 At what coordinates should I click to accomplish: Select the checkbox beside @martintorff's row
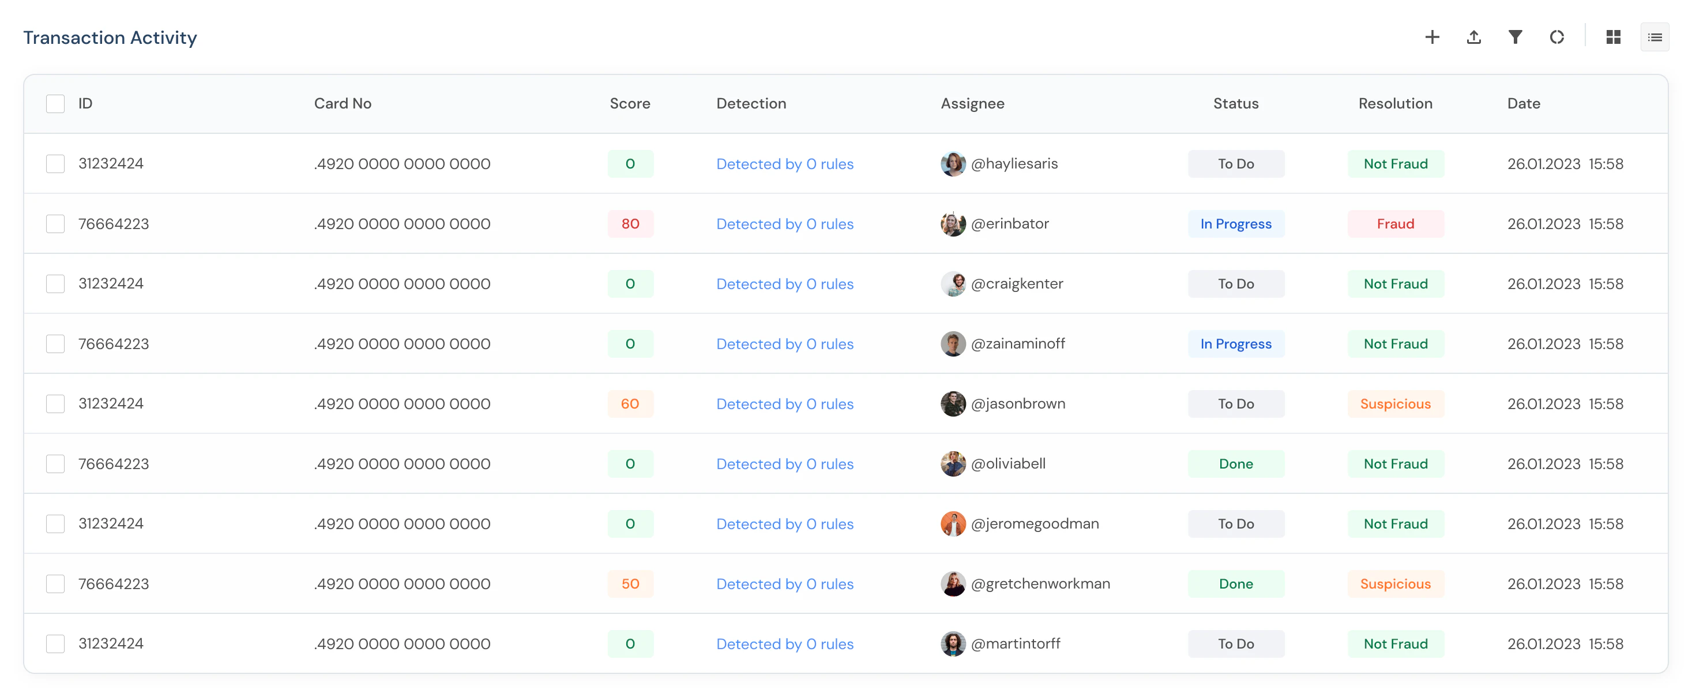55,643
